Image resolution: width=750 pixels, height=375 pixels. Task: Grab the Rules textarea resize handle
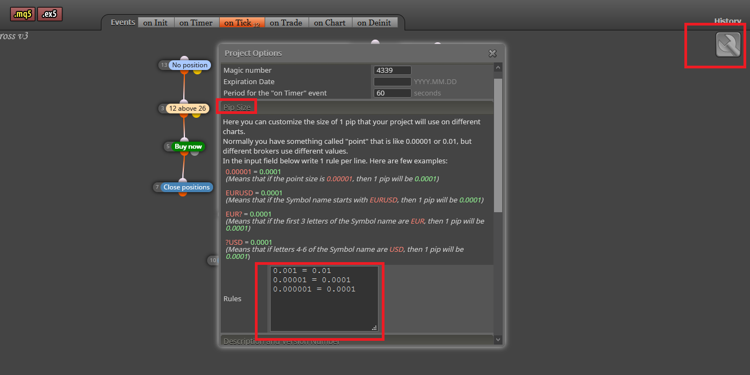tap(374, 328)
